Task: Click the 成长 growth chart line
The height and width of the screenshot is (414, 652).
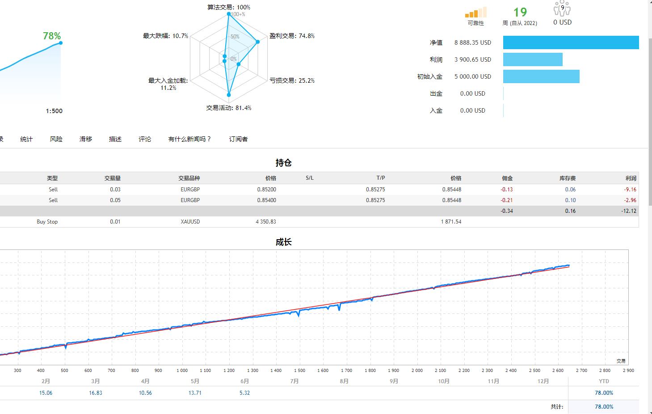Action: (x=284, y=314)
